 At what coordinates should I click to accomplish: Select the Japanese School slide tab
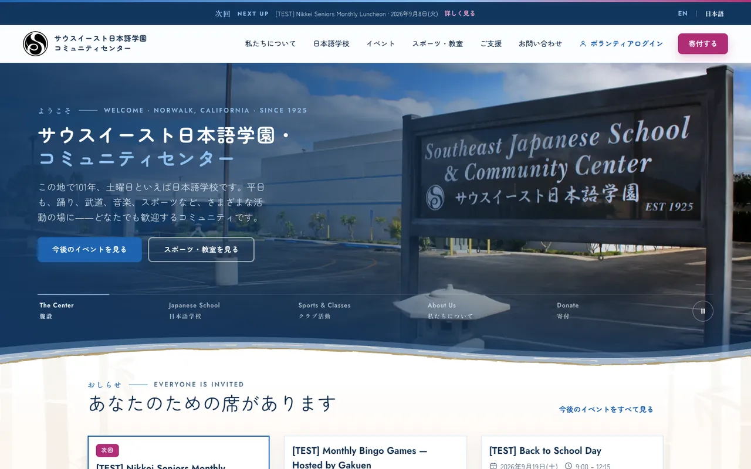pos(194,311)
